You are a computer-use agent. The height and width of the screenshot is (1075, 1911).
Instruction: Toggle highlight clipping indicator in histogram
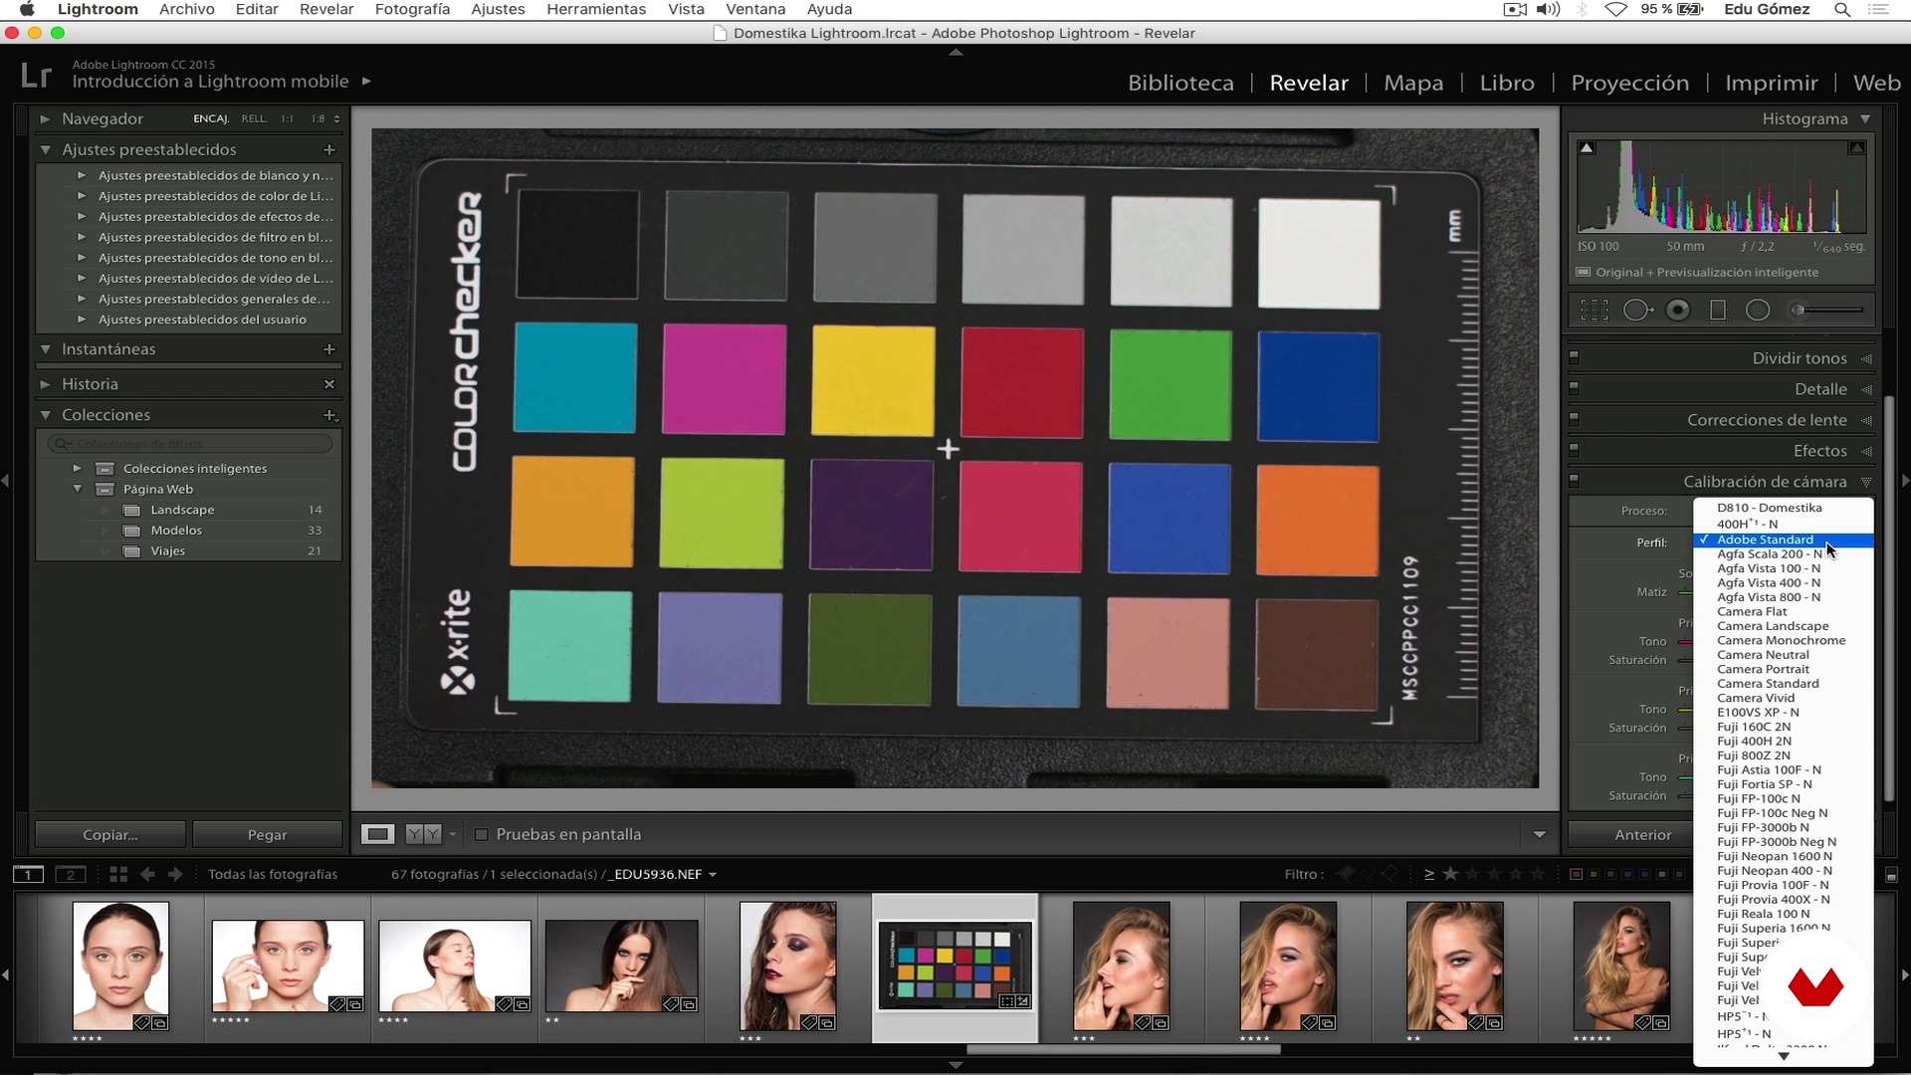1856,147
